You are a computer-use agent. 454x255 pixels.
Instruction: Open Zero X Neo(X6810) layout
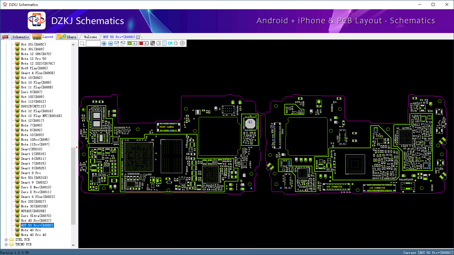click(x=36, y=187)
